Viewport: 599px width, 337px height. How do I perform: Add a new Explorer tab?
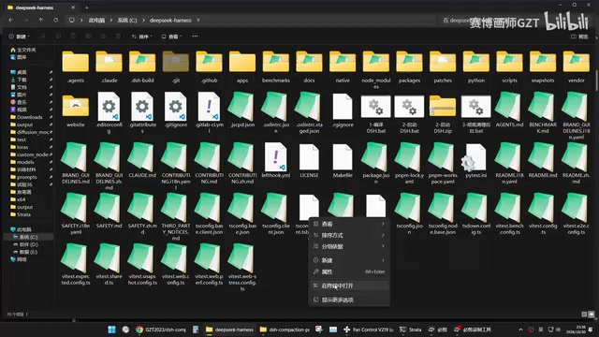point(87,7)
